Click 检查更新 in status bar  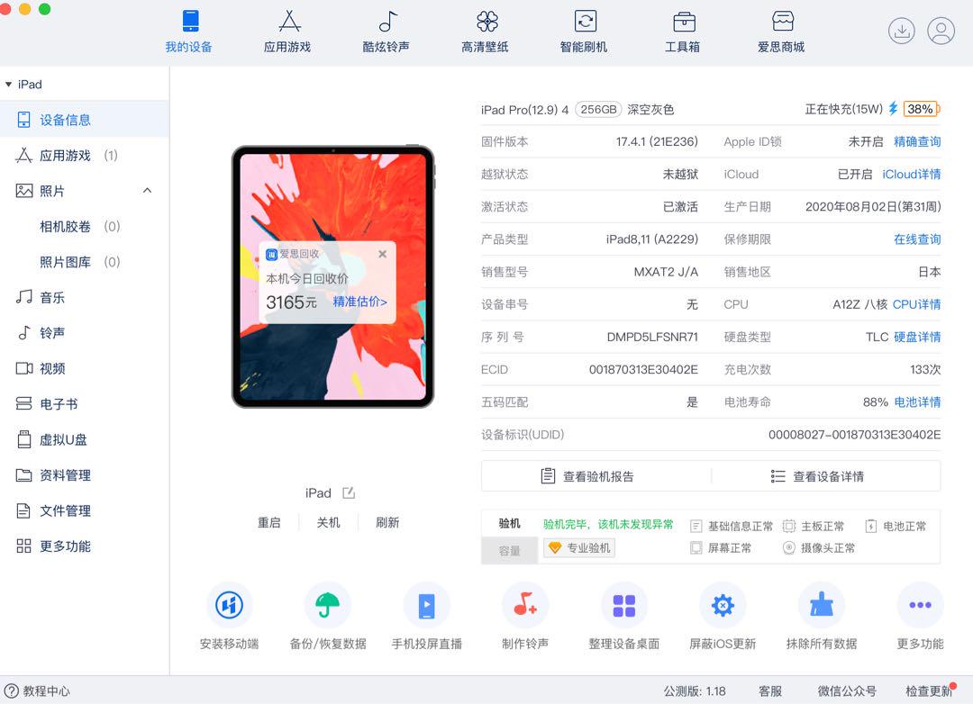click(x=929, y=691)
